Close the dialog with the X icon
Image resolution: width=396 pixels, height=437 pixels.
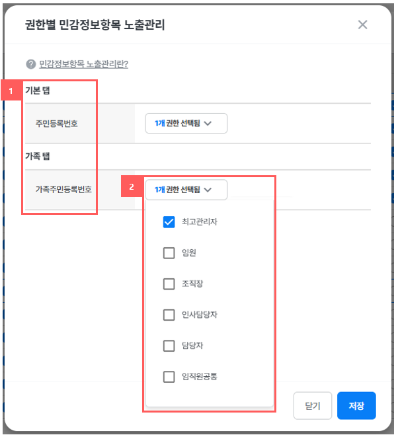click(x=362, y=25)
